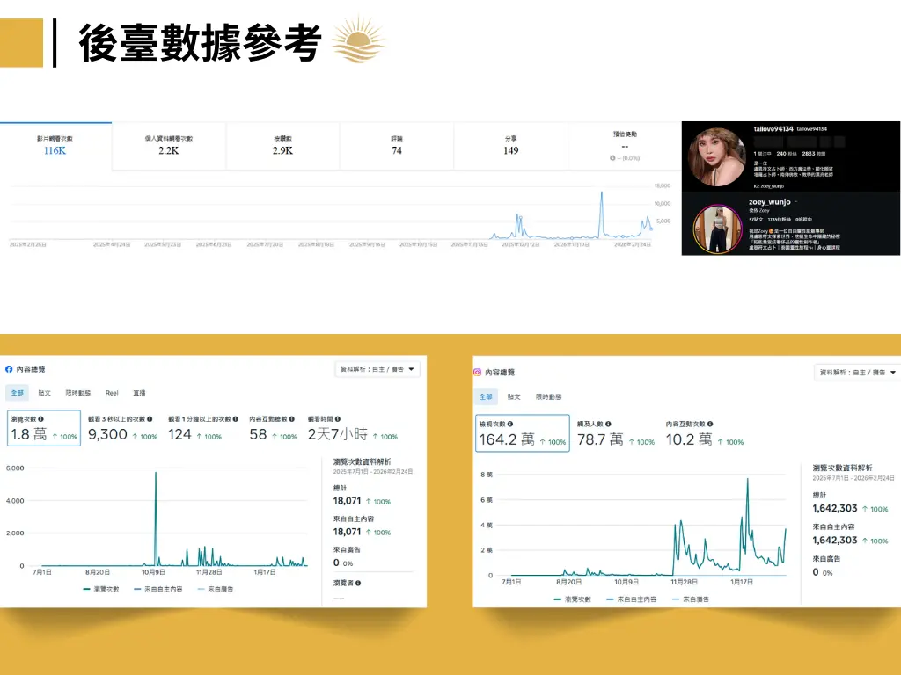Image resolution: width=901 pixels, height=675 pixels.
Task: Click the 總計 18,071 value
Action: pyautogui.click(x=347, y=500)
